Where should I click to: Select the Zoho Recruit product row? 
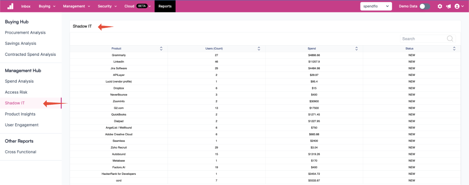[x=265, y=147]
